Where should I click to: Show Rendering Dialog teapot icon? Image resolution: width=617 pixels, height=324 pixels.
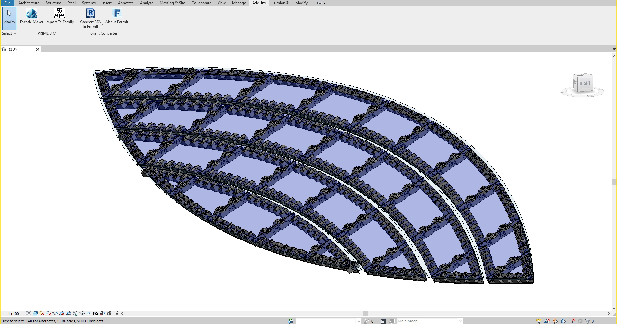(x=55, y=313)
